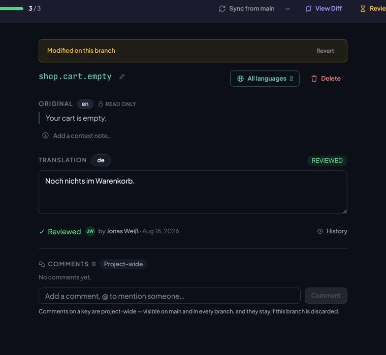Image resolution: width=386 pixels, height=355 pixels.
Task: Click the trash can Delete icon
Action: click(314, 79)
